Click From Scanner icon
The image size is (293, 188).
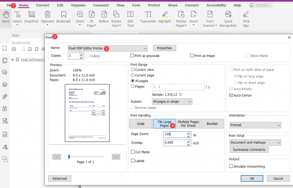[x=210, y=15]
